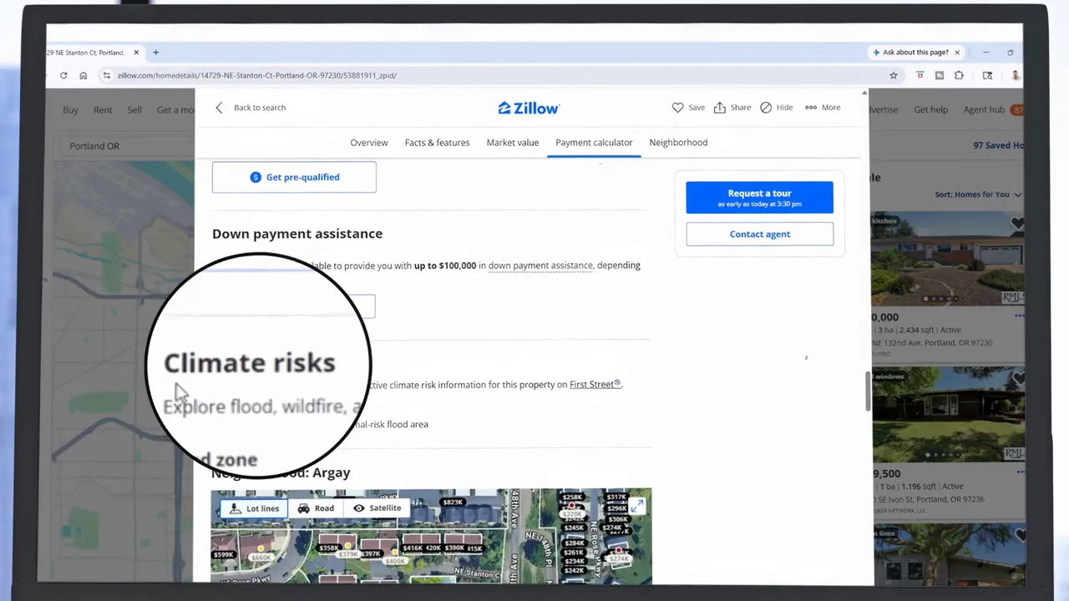Click the $599K price marker on map
Image resolution: width=1069 pixels, height=601 pixels.
tap(223, 554)
